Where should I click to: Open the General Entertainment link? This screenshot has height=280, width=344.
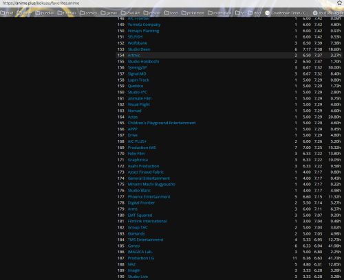(149, 178)
